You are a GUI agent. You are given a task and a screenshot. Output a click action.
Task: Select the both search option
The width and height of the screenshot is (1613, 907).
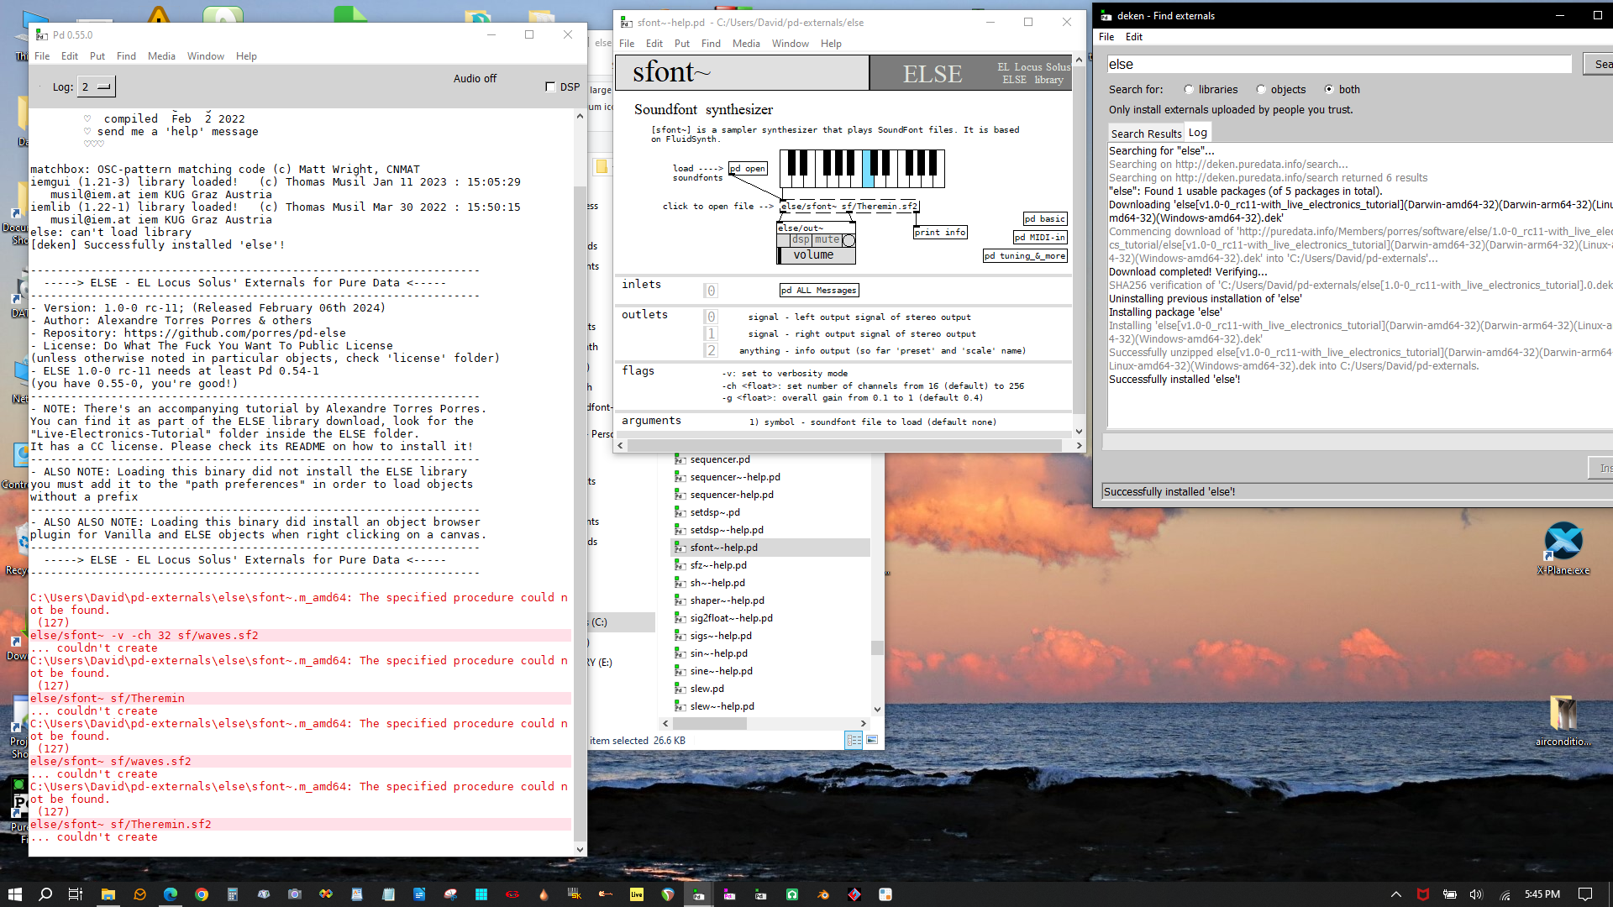click(1329, 89)
